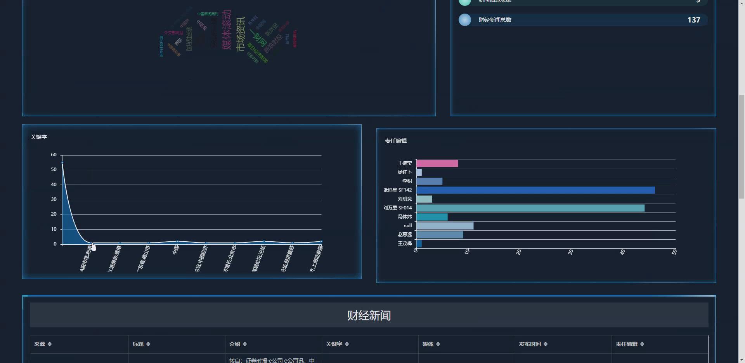Click the 每日经济新闻 word in word cloud

258,53
